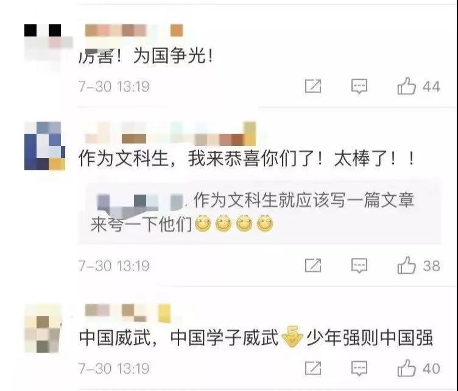Like the 为国争光 comment

pos(406,86)
